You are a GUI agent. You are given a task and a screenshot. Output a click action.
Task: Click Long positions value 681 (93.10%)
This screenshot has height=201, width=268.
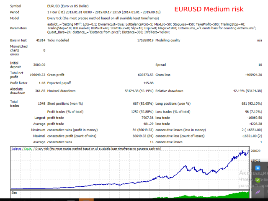(x=252, y=103)
